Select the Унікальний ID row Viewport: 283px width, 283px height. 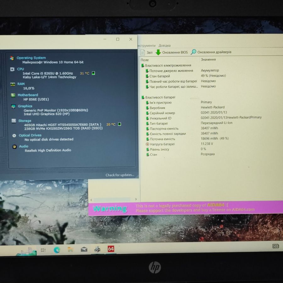pyautogui.click(x=203, y=118)
